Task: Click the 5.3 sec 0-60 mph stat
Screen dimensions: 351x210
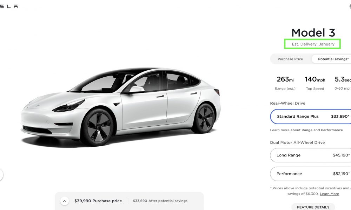Action: click(343, 83)
